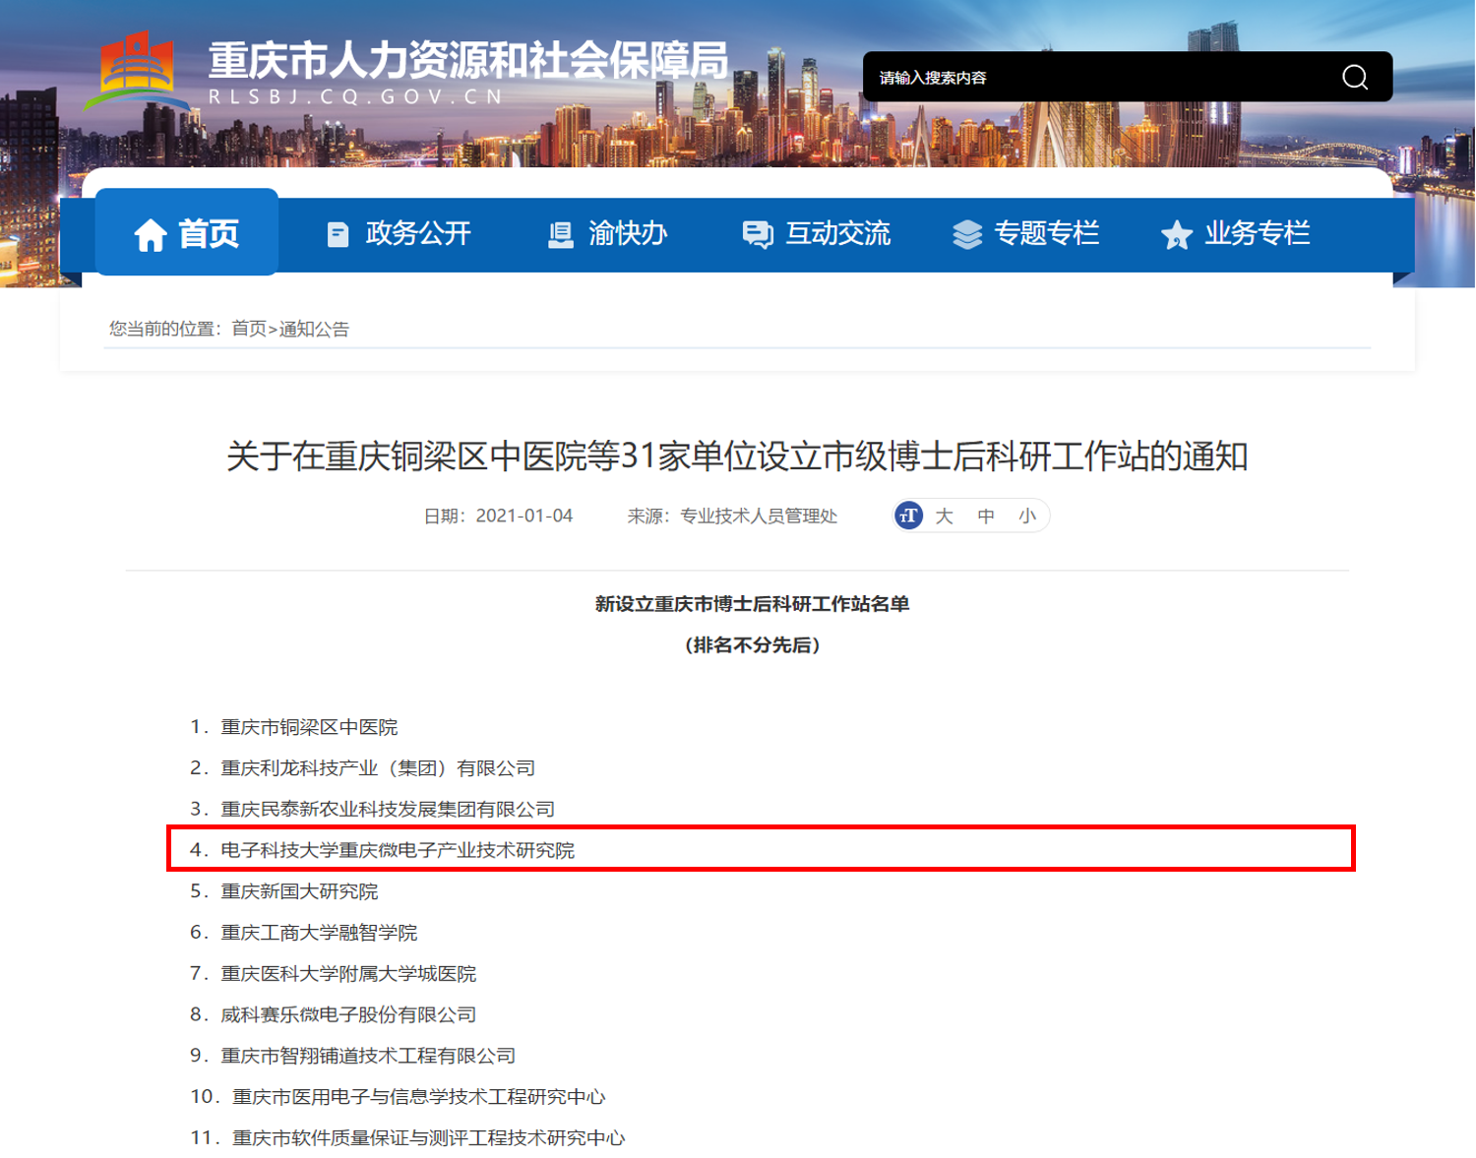This screenshot has height=1158, width=1476.
Task: Click list item 威科赛乐微电子股份有限公司
Action: (348, 1014)
